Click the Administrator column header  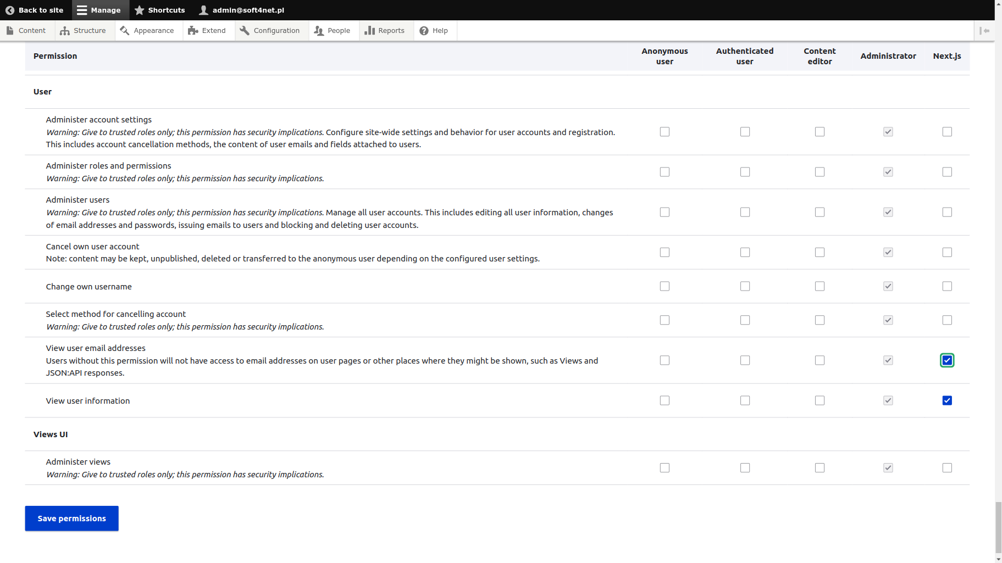click(888, 56)
